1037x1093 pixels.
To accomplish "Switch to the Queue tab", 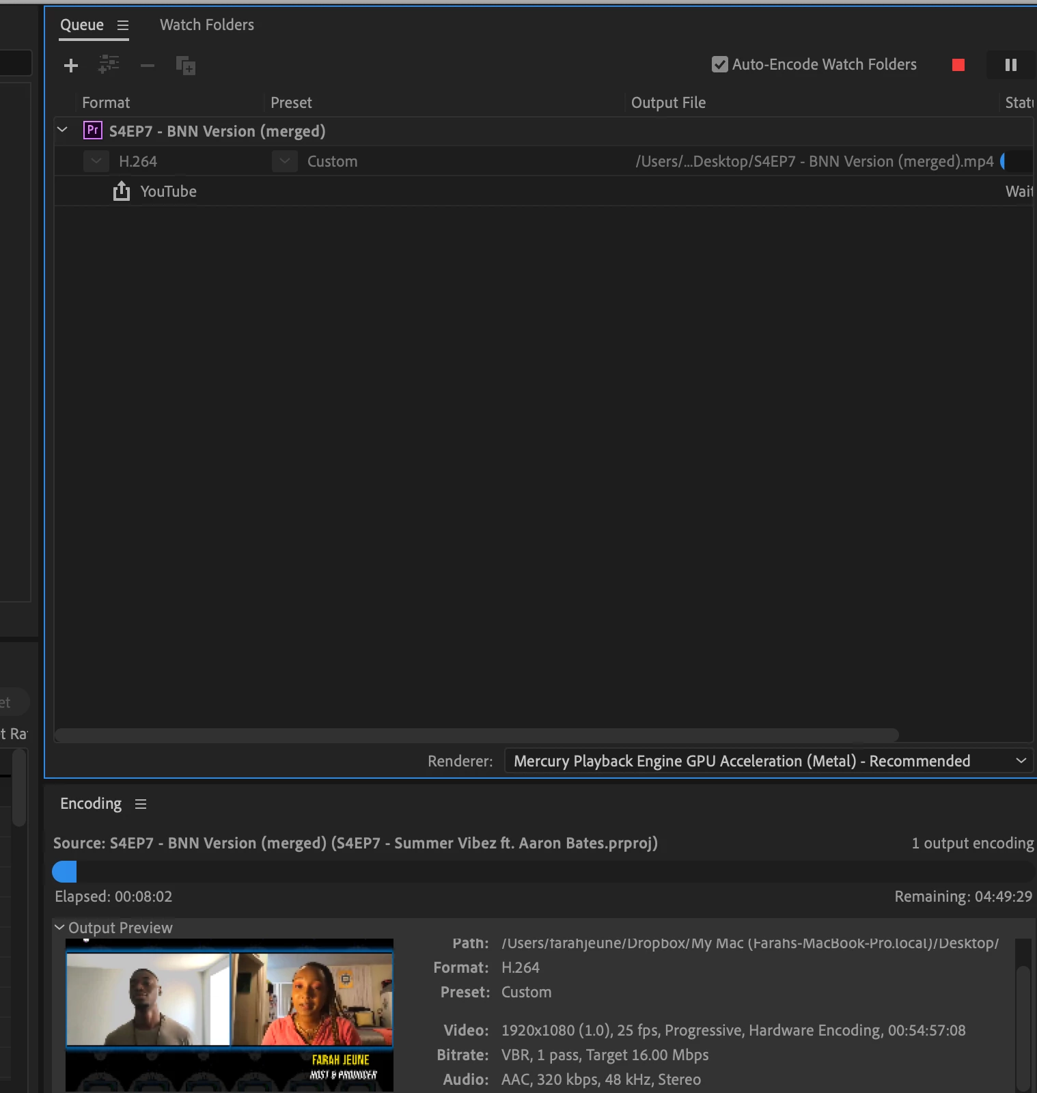I will (82, 25).
